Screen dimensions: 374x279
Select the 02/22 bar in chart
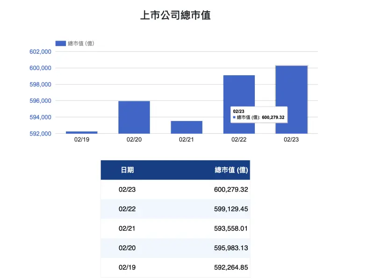pos(239,104)
